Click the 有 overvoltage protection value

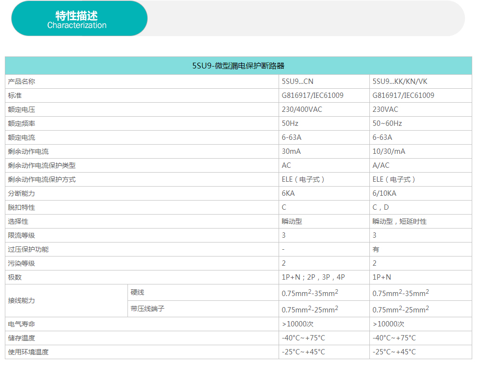(376, 249)
